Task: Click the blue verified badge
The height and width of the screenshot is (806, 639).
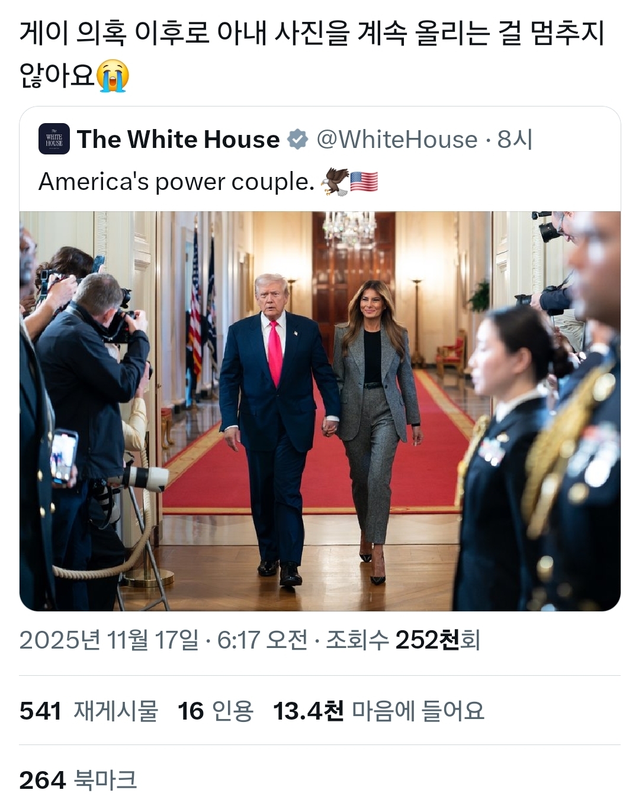Action: coord(298,140)
